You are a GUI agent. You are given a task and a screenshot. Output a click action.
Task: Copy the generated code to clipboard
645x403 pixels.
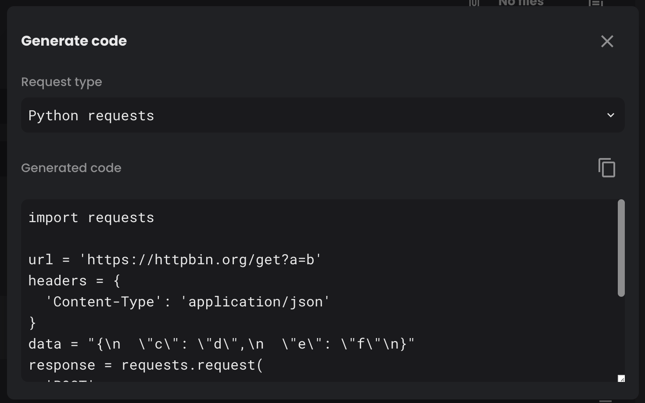coord(607,168)
